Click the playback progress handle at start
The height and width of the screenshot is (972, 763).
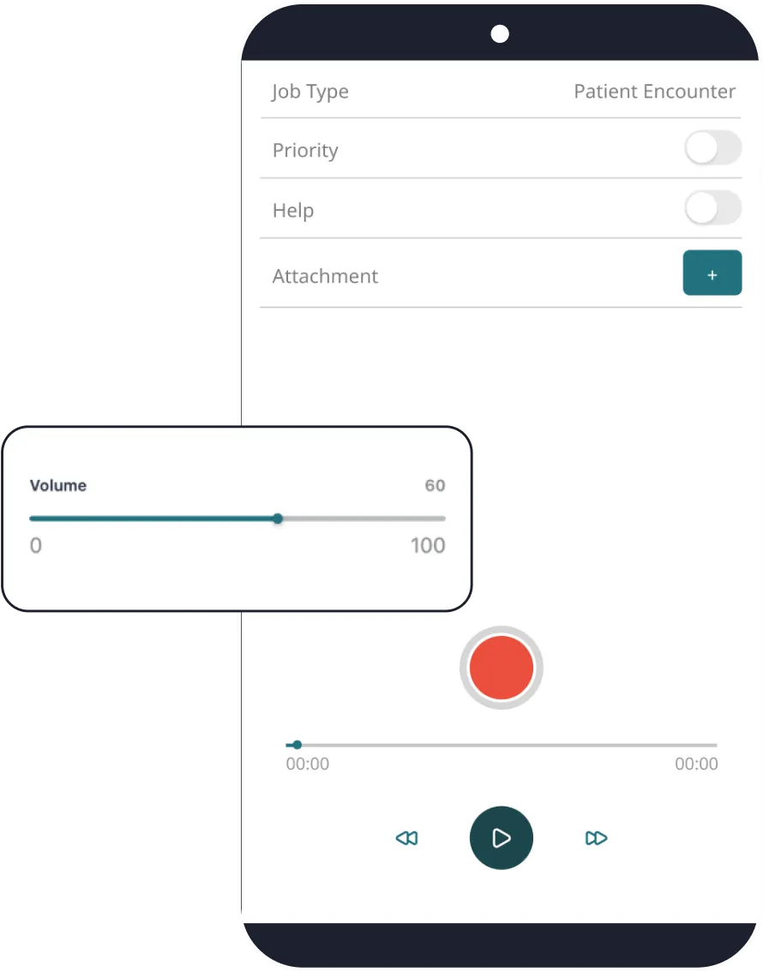(297, 745)
